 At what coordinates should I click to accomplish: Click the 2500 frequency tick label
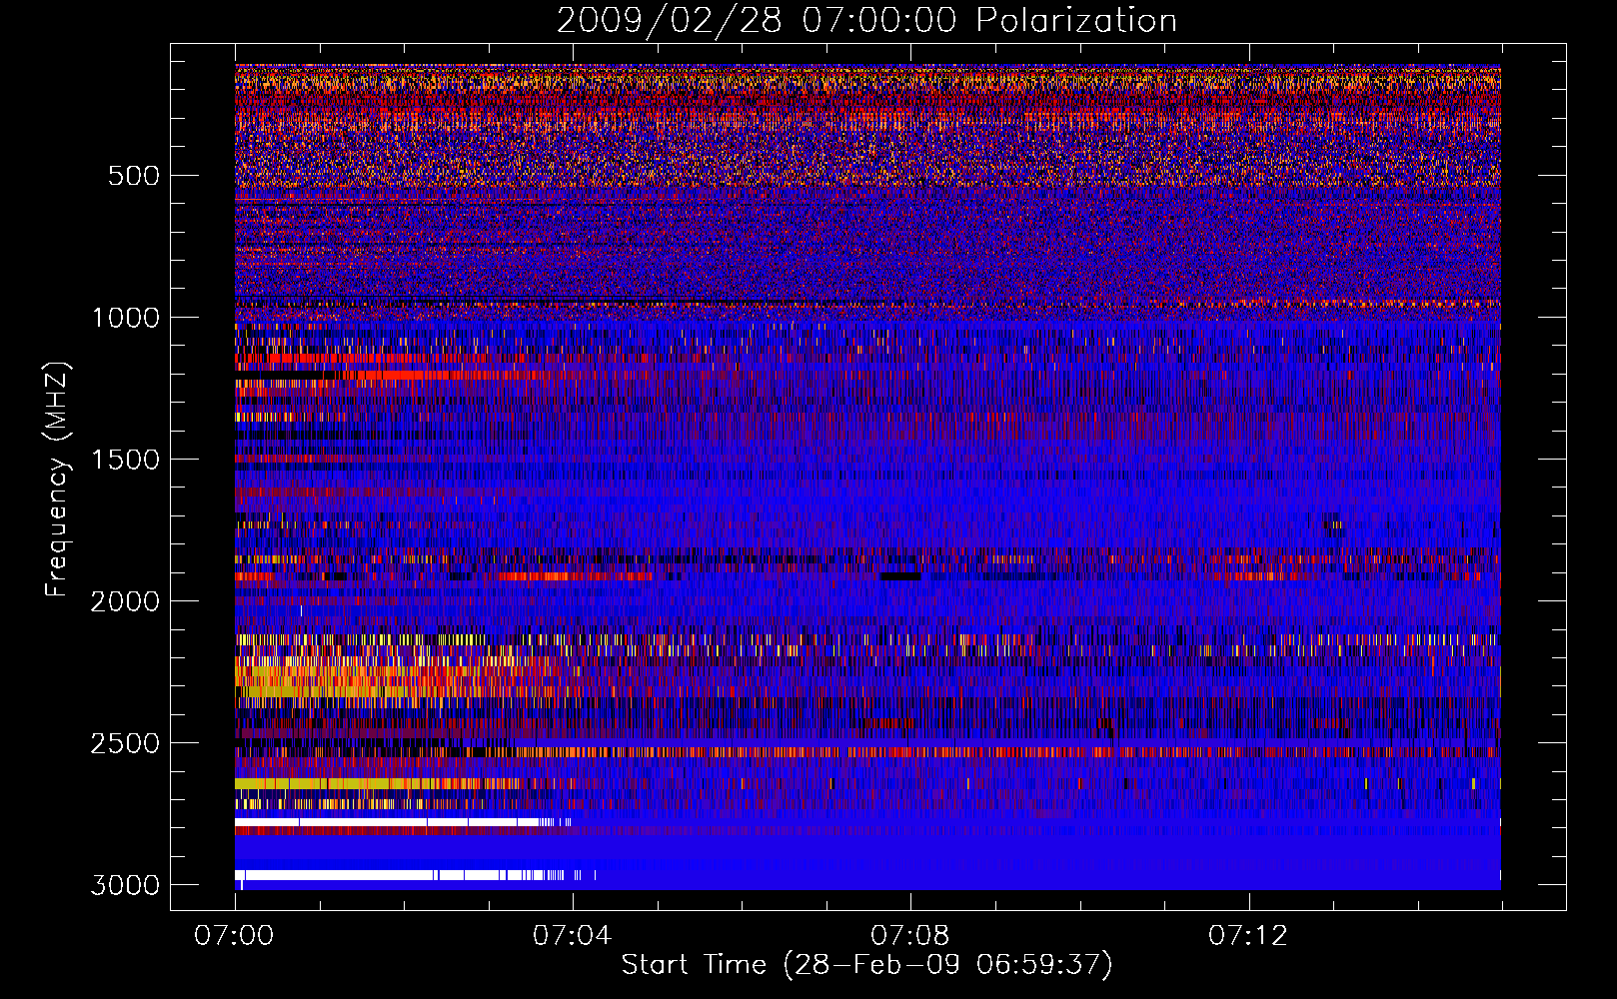(125, 743)
